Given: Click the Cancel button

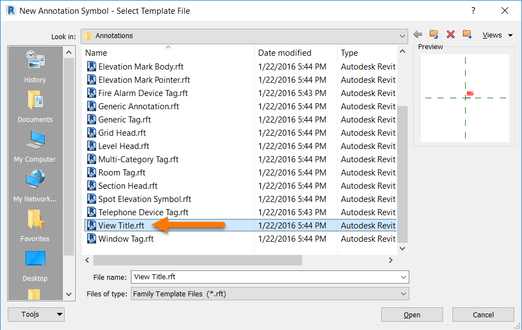Looking at the screenshot, I should coord(483,315).
